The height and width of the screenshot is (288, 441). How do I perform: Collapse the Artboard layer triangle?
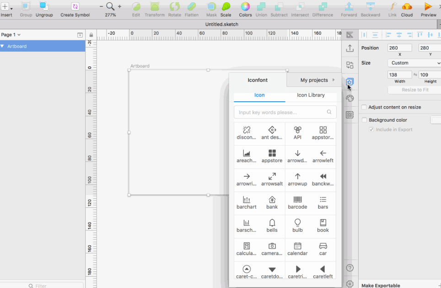[x=3, y=46]
